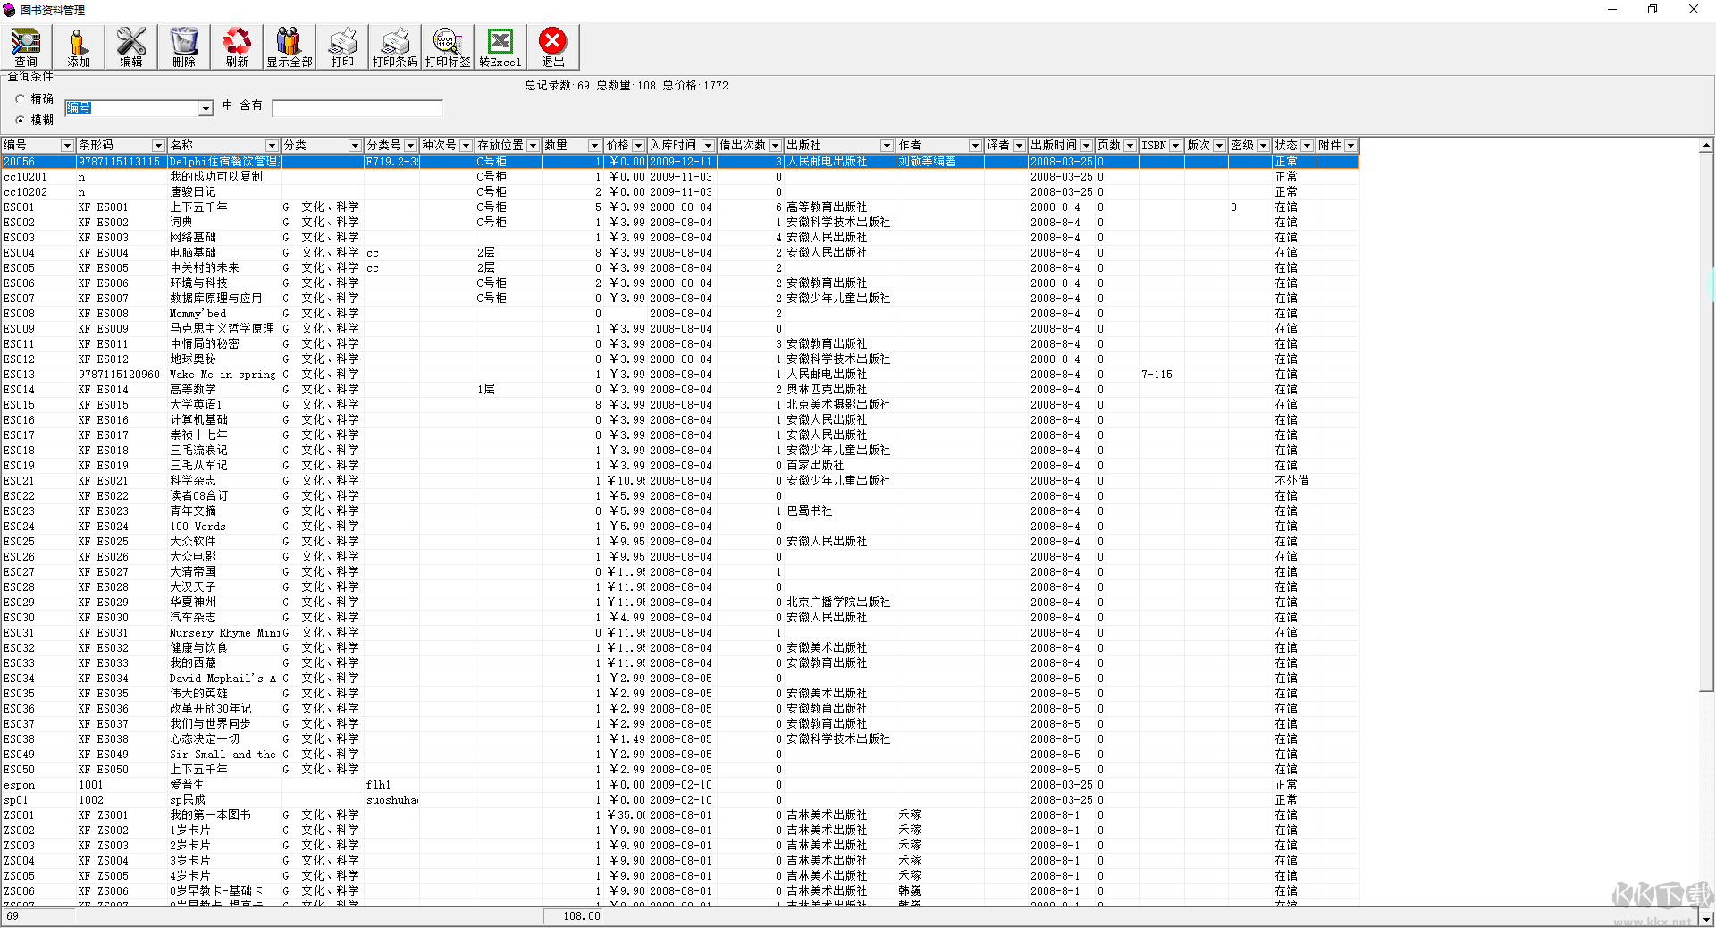Click the 打印 printer icon
Screen dimensions: 1716x928
342,47
